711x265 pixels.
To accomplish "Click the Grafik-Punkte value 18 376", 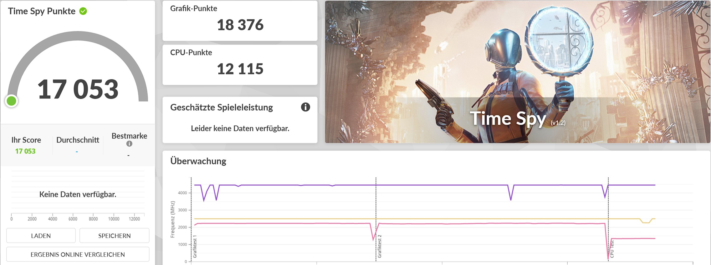I will point(240,25).
